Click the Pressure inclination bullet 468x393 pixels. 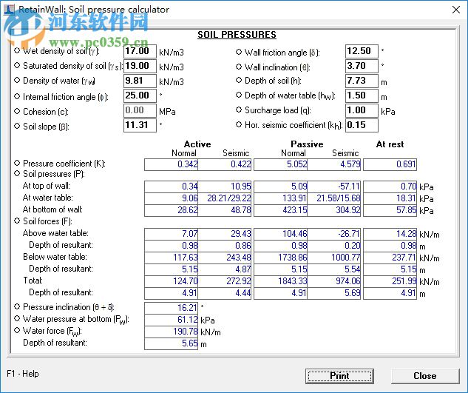[x=17, y=306]
